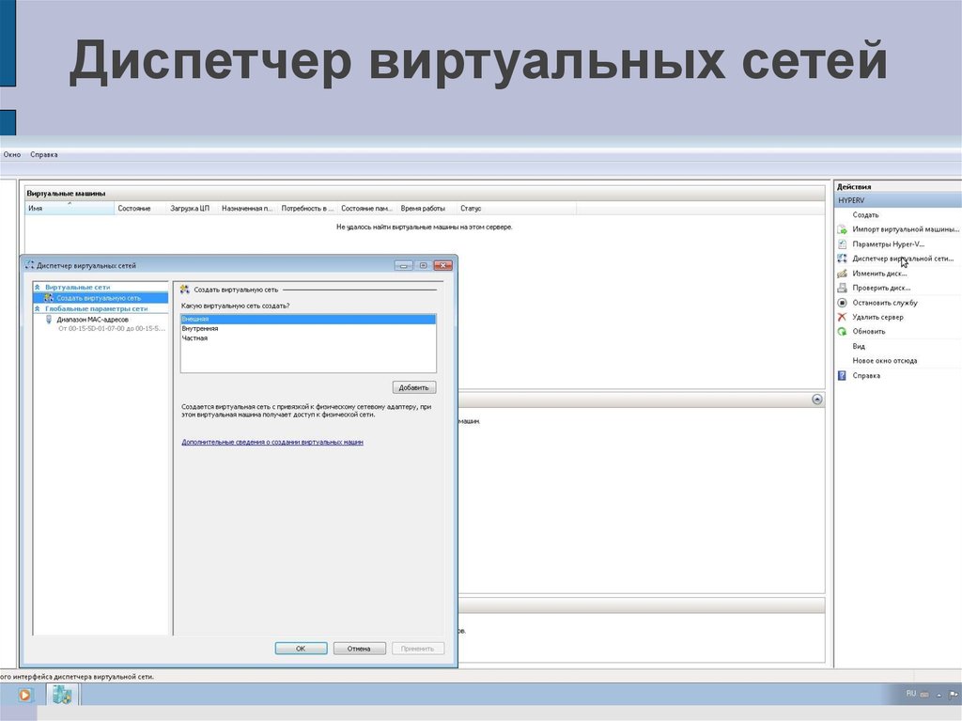Click the icon in the 'Создать виртуальную сеть' header
The image size is (962, 721).
pyautogui.click(x=185, y=290)
